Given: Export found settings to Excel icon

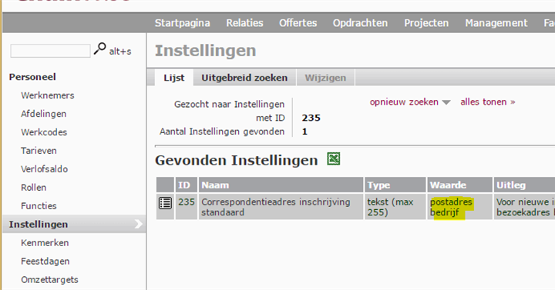Looking at the screenshot, I should (334, 159).
